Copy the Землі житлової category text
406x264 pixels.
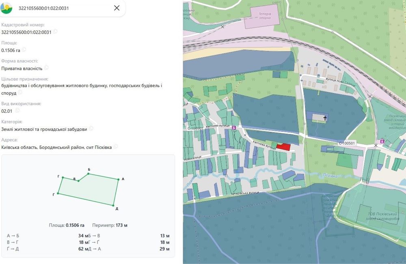coord(91,129)
